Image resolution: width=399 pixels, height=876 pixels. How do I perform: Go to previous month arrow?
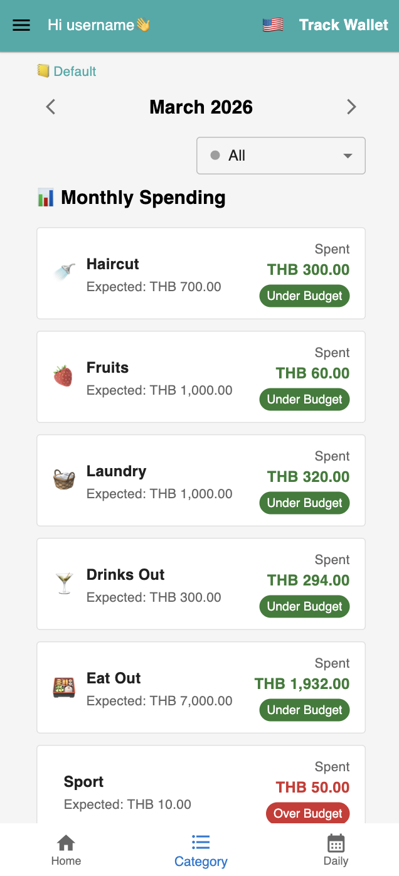tap(51, 107)
